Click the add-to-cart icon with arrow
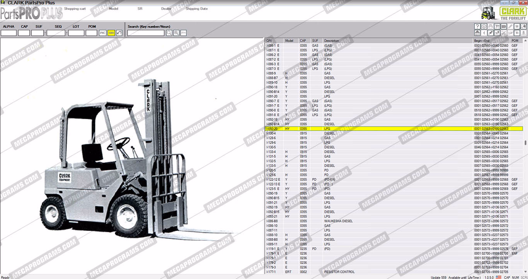528x279 pixels. tap(497, 33)
